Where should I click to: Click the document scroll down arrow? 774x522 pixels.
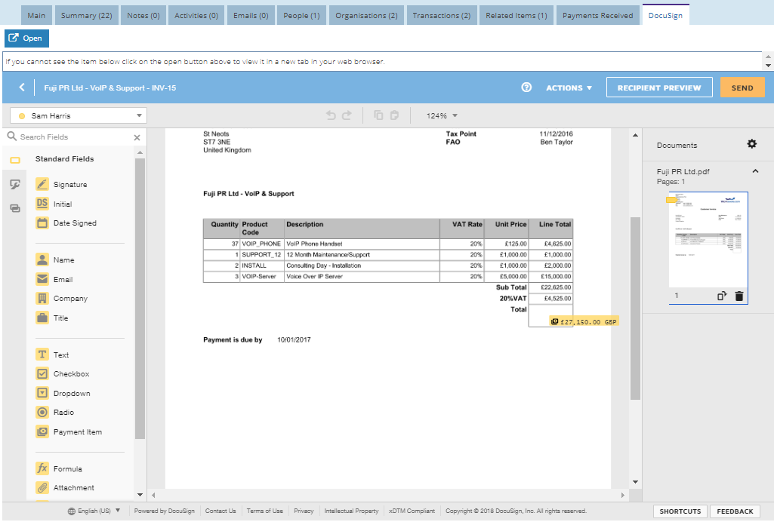coord(635,482)
